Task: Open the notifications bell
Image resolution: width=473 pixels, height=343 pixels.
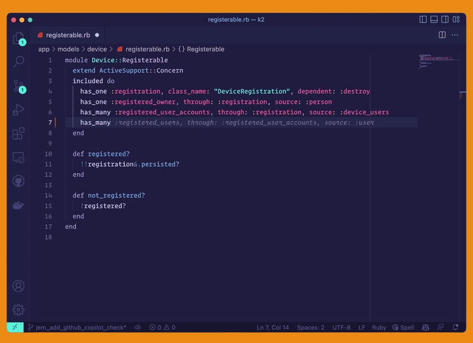Action: click(x=455, y=327)
